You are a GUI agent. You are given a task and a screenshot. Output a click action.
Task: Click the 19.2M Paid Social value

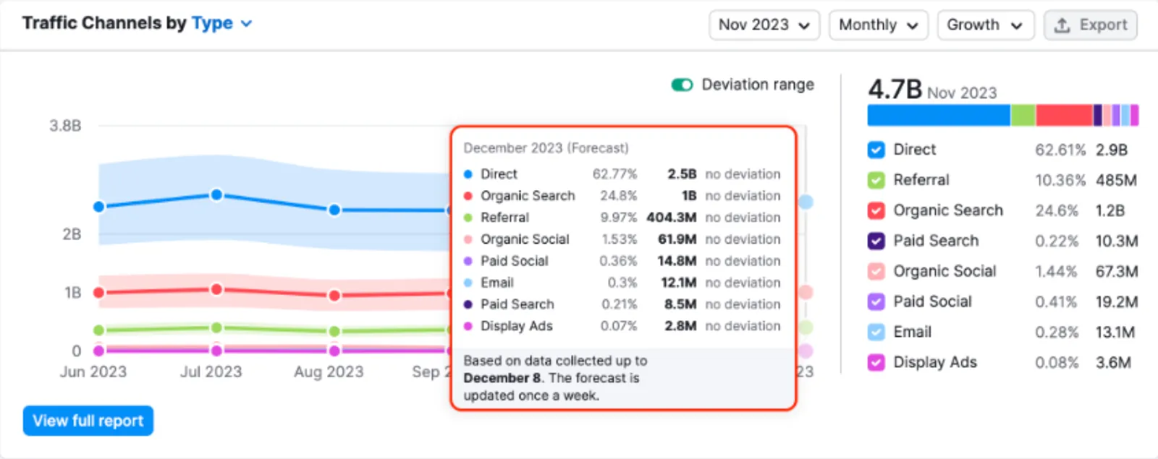pos(1117,301)
